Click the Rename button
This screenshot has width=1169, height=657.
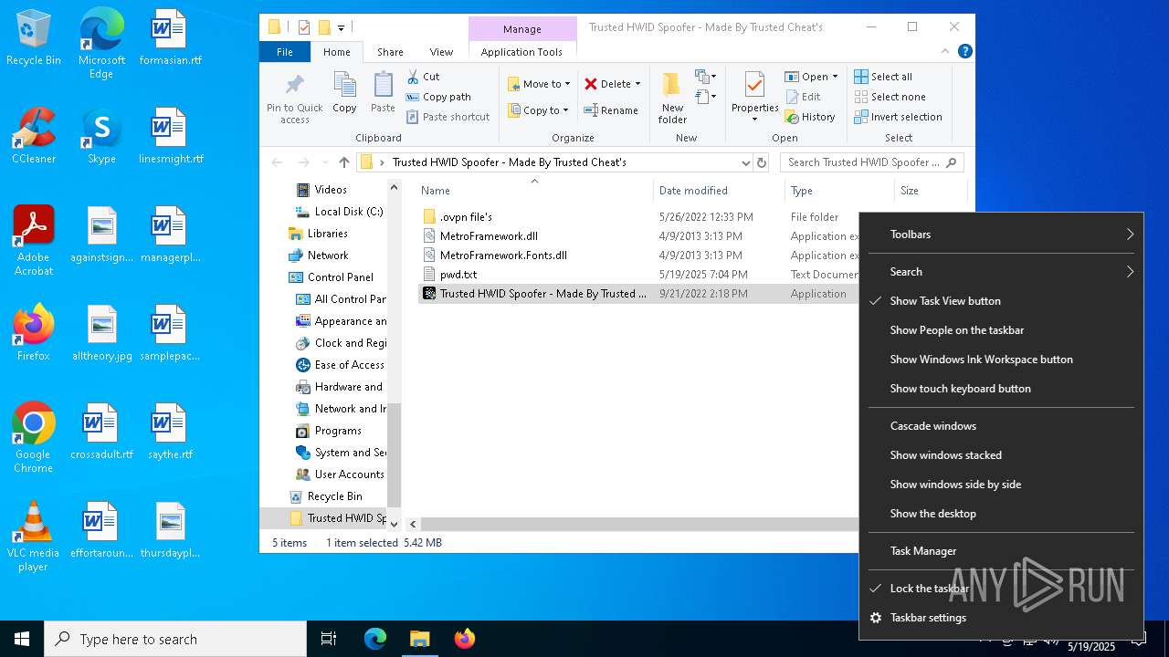click(611, 110)
